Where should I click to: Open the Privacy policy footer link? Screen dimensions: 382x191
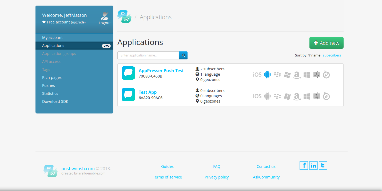(x=217, y=177)
